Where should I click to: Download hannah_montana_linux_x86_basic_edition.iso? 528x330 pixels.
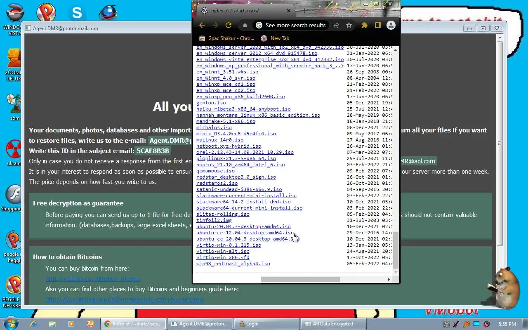(x=258, y=115)
